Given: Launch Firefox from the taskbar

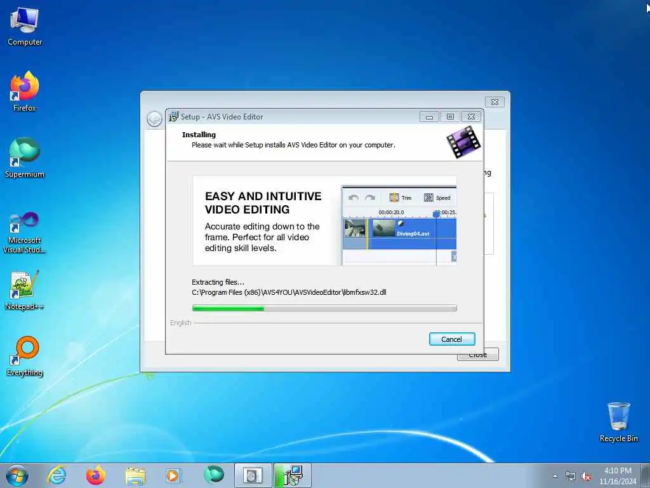Looking at the screenshot, I should [x=95, y=475].
